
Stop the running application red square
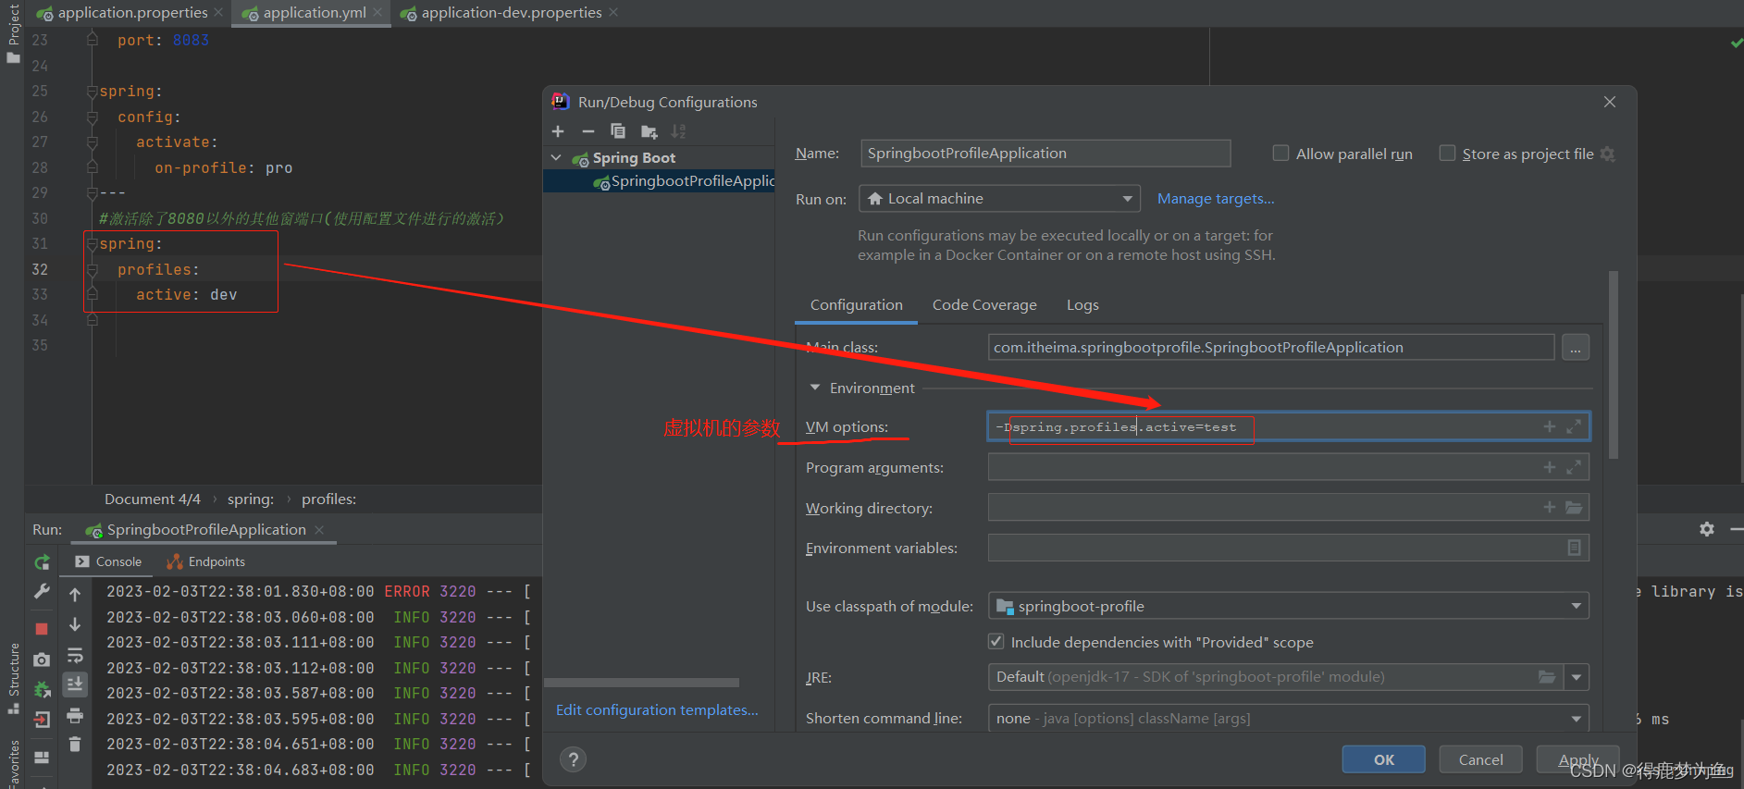click(x=42, y=628)
